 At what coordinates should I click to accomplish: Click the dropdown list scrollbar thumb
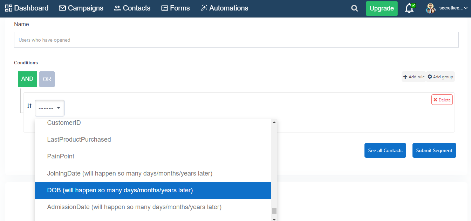click(274, 211)
